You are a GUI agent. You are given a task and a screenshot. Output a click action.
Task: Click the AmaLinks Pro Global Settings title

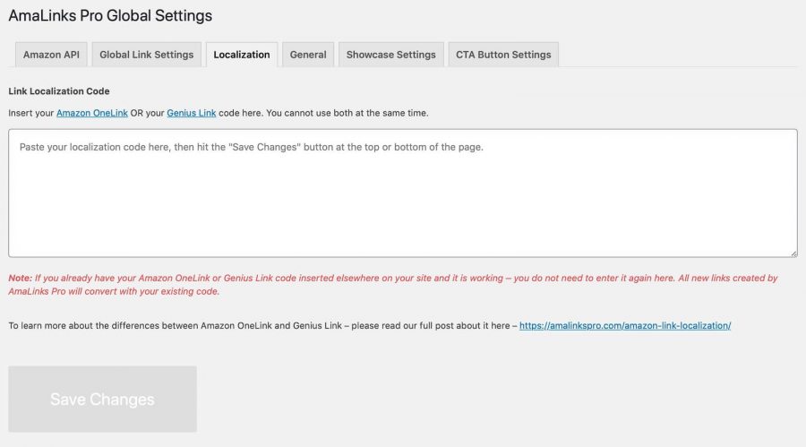110,15
